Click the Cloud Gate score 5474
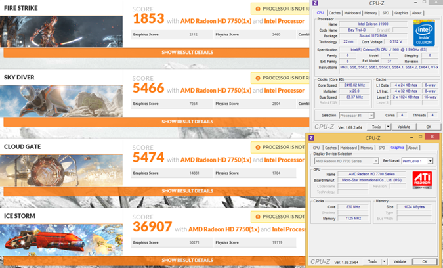This screenshot has width=443, height=268. tap(148, 157)
